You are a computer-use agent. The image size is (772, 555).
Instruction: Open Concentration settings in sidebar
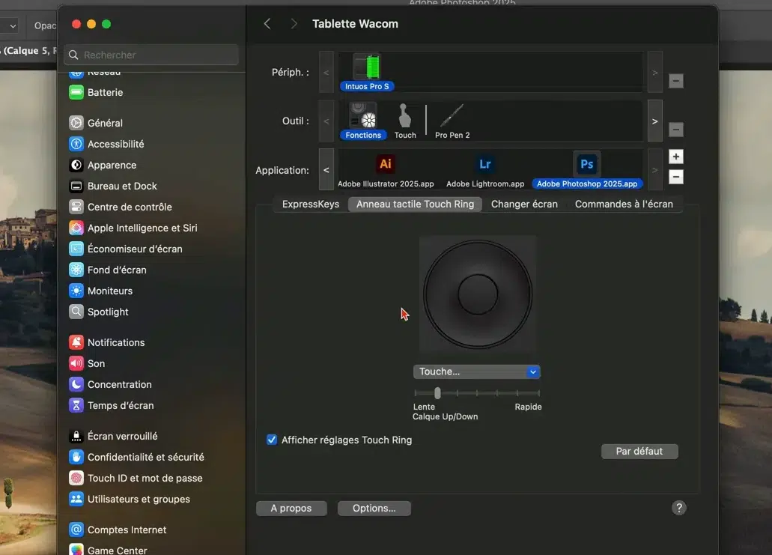coord(110,384)
